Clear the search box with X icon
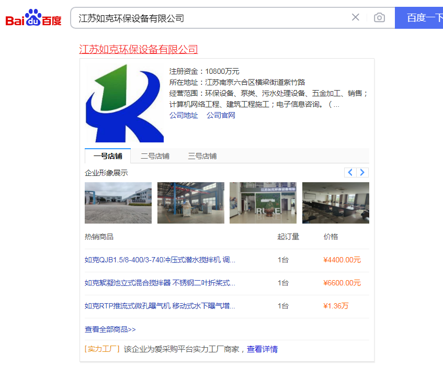The height and width of the screenshot is (366, 443). (x=356, y=17)
